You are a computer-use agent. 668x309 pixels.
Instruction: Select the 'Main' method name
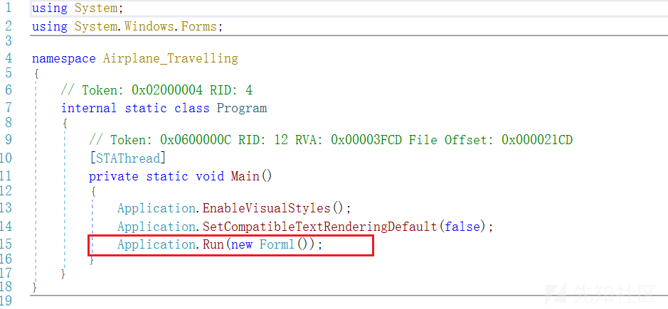(x=245, y=176)
